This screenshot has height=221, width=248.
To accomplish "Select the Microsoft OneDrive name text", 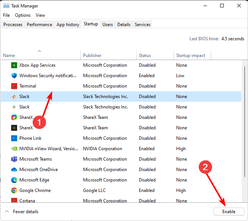I will coord(39,170).
